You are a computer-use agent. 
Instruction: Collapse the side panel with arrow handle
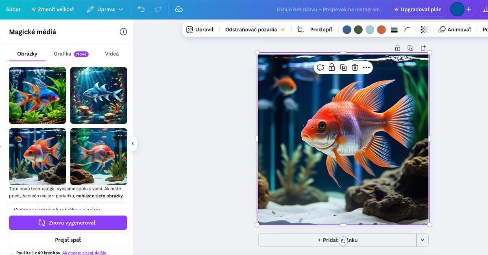tap(133, 143)
